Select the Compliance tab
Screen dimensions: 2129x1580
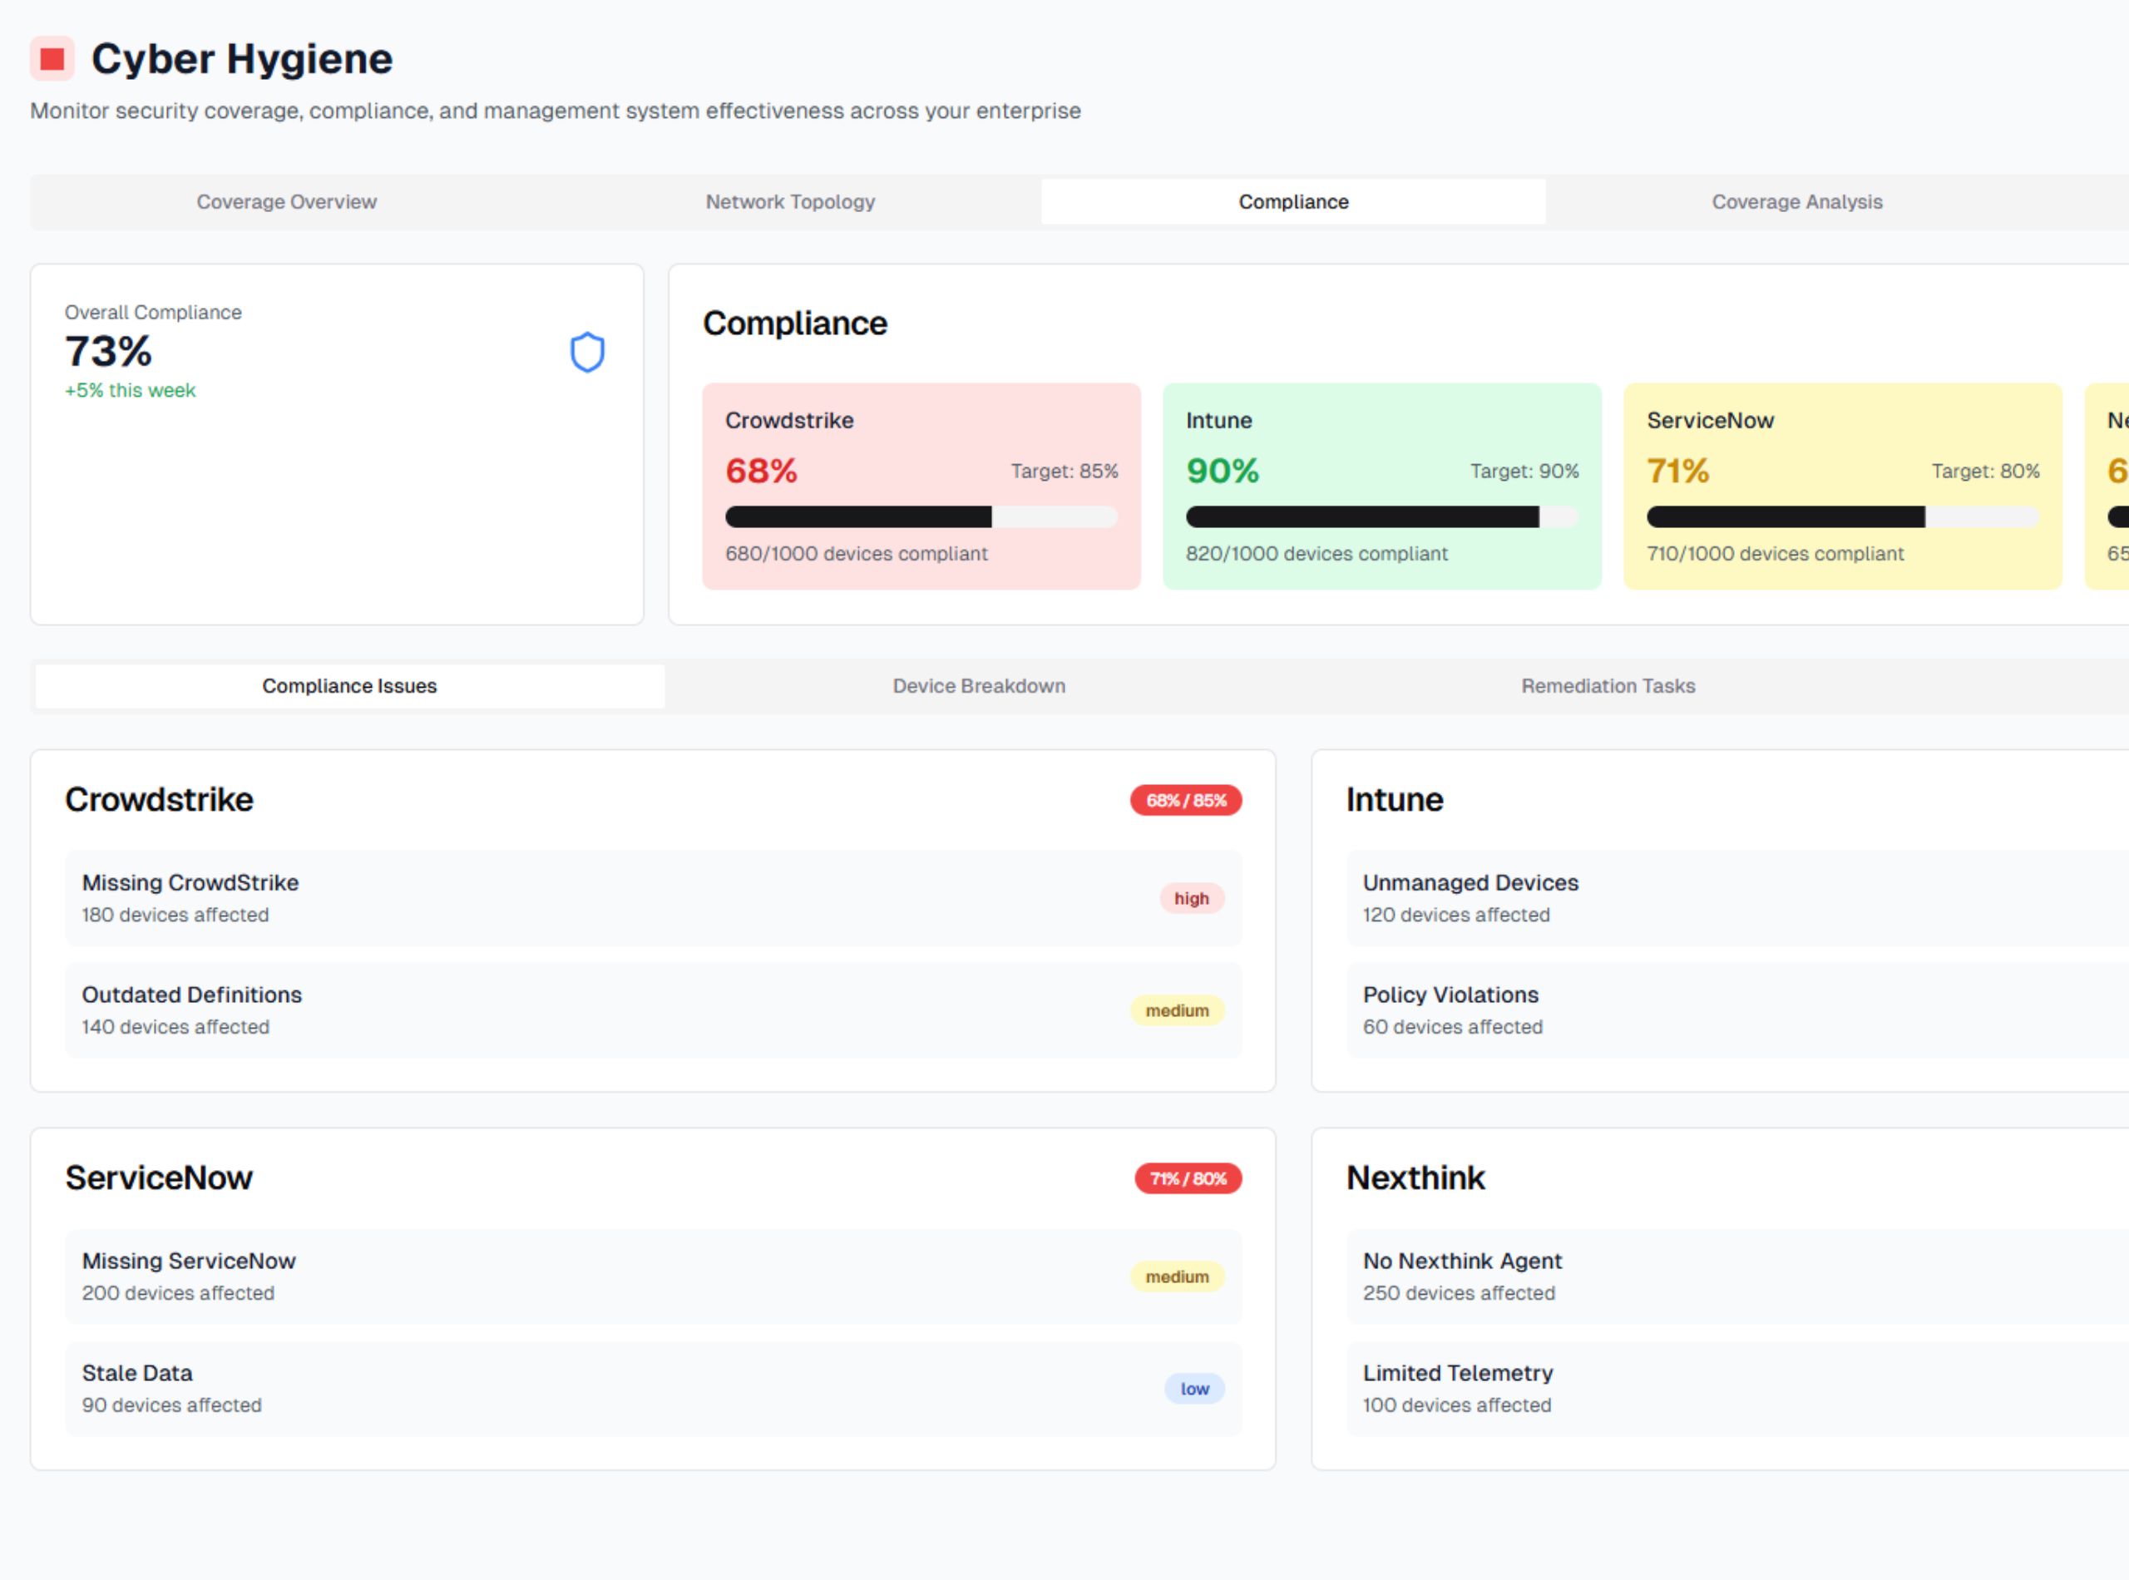pos(1293,202)
